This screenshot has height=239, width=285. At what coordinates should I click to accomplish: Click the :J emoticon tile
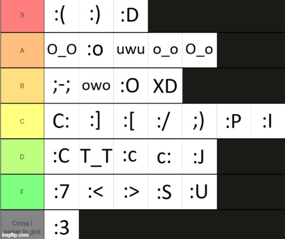[200, 156]
